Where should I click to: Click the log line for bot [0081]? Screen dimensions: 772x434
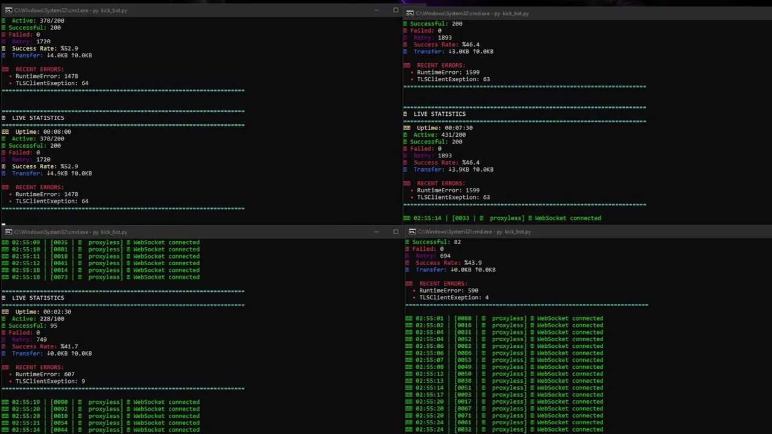click(101, 250)
